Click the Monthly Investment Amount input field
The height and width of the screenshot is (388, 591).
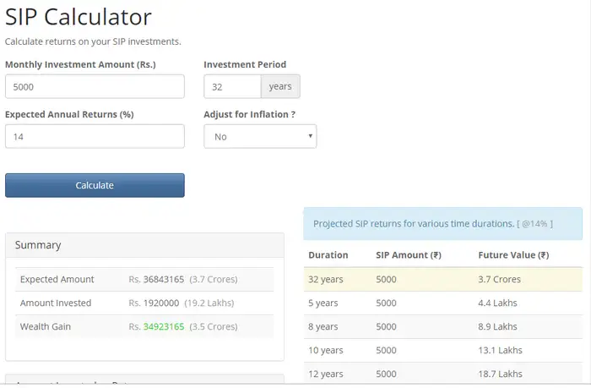[95, 86]
